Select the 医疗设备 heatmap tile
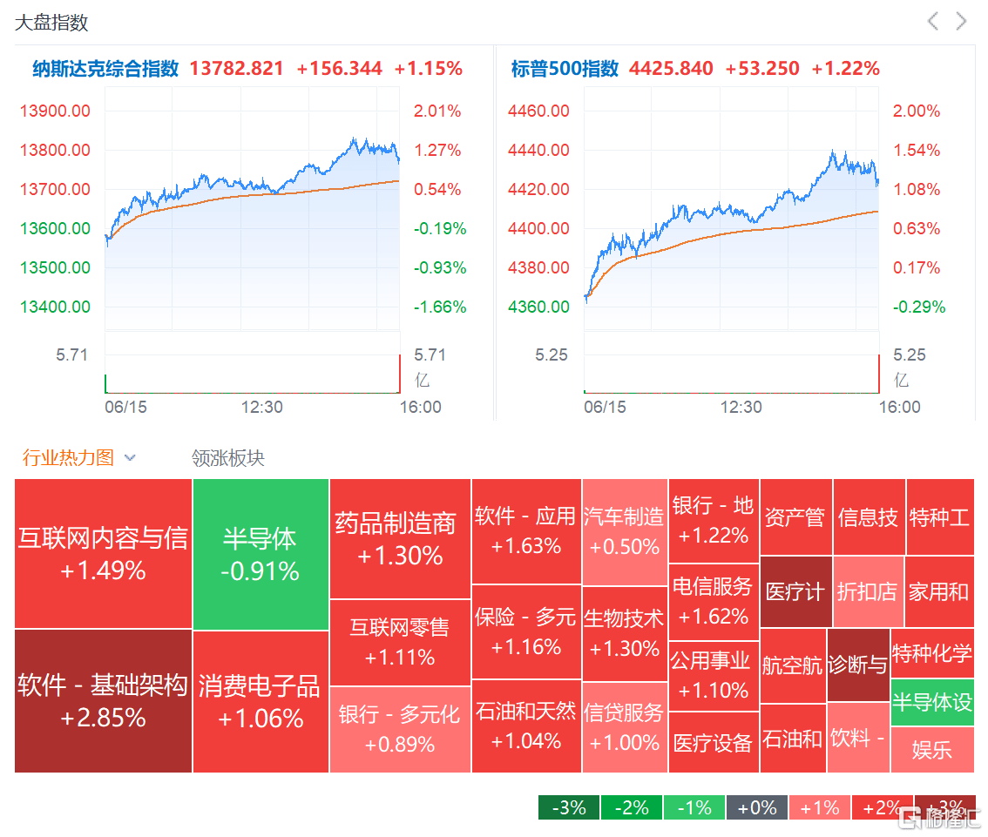Screen dimensions: 988x837 click(x=713, y=743)
